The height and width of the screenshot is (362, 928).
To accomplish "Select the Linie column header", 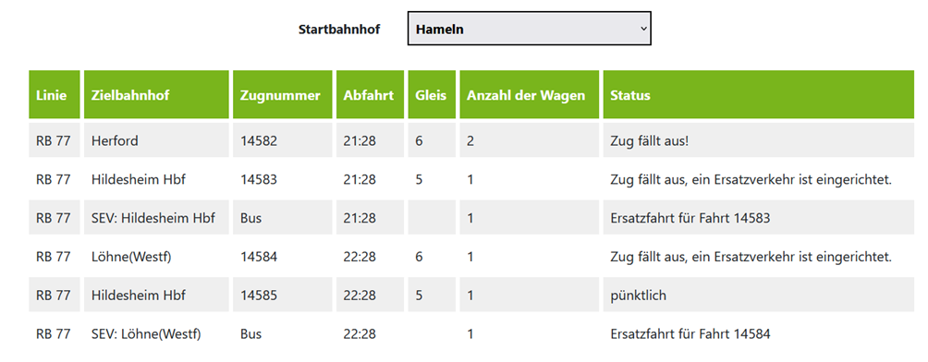I will [x=55, y=94].
